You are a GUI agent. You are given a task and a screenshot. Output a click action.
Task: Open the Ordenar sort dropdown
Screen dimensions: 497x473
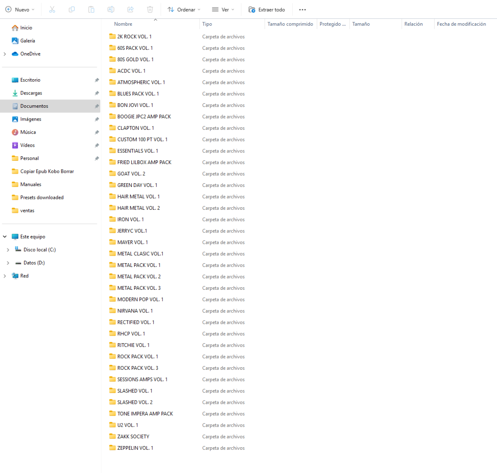pyautogui.click(x=184, y=10)
